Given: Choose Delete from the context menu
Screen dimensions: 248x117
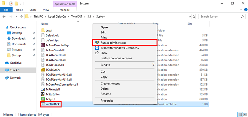Looking at the screenshot, I should [x=125, y=89].
